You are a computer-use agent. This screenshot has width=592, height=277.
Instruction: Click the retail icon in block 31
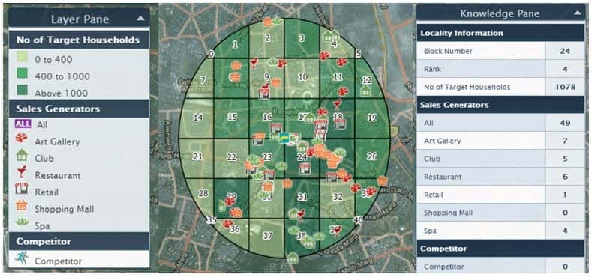pos(305,168)
